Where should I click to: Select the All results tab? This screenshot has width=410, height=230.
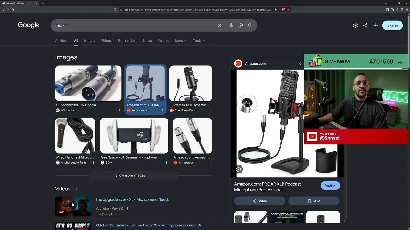click(x=76, y=41)
